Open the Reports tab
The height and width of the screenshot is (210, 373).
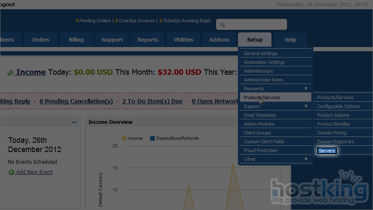[x=148, y=40]
